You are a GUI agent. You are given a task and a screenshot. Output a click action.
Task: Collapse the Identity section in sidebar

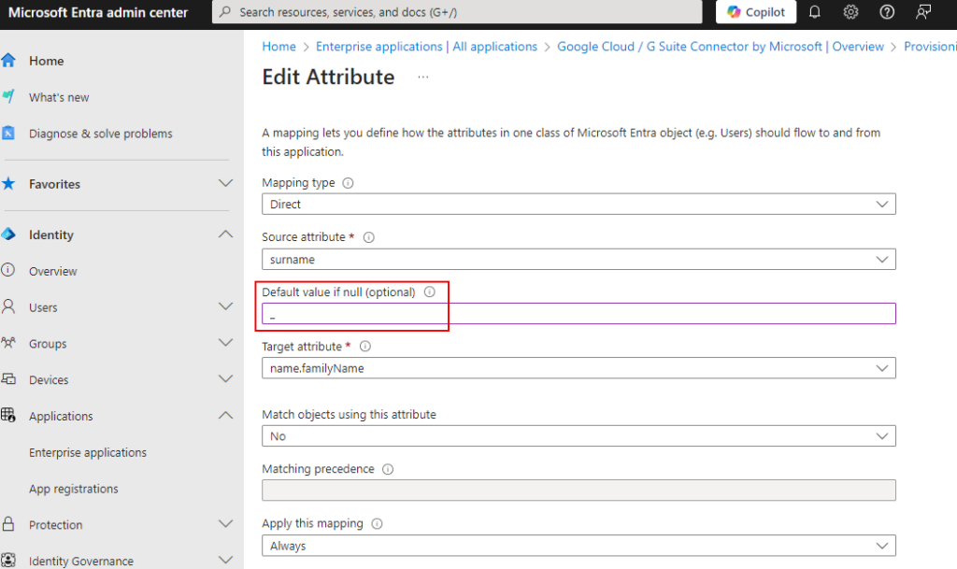tap(225, 235)
